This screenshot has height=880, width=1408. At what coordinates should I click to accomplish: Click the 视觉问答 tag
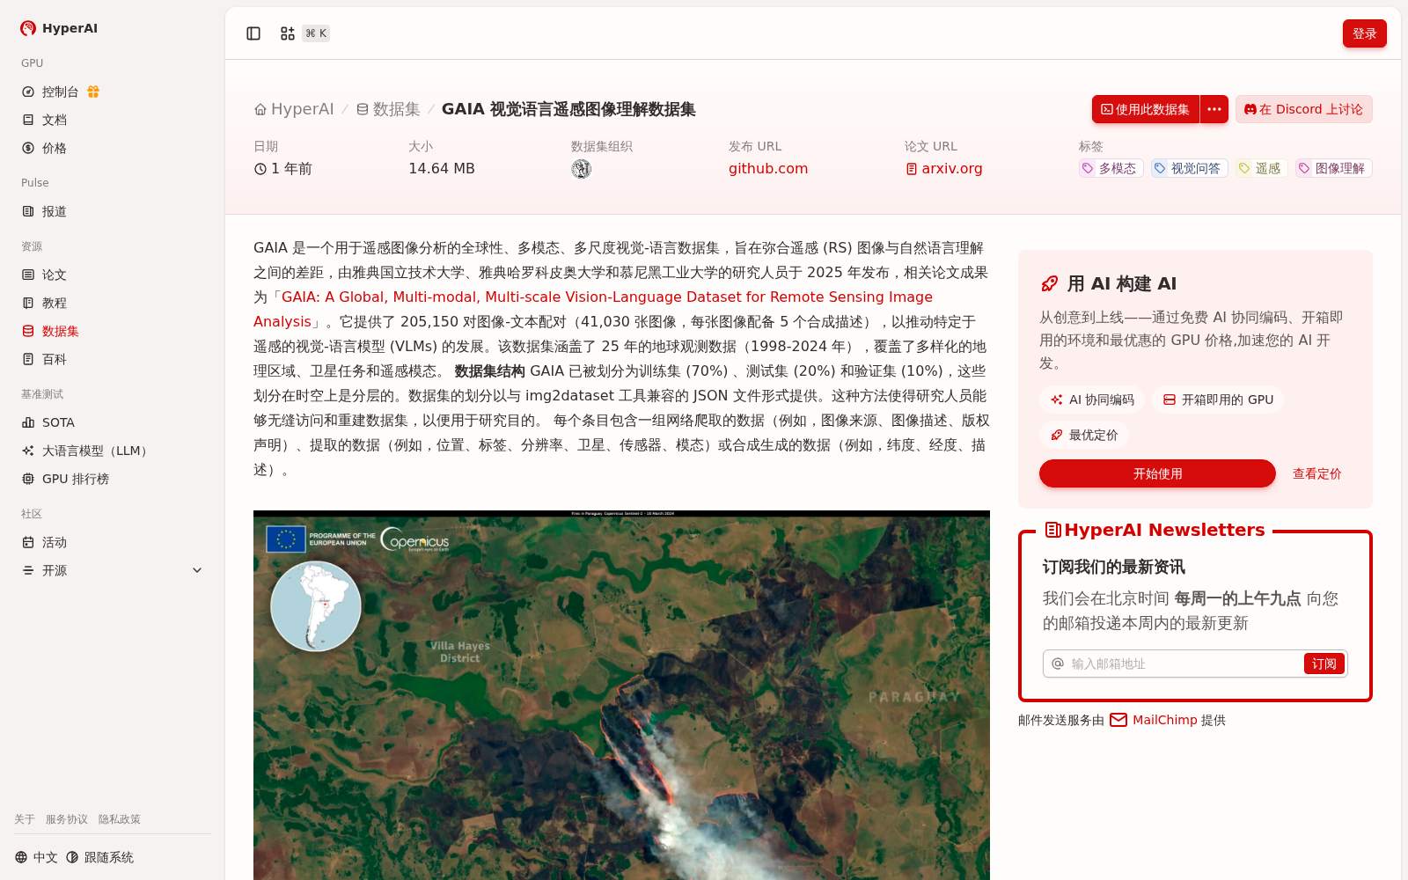point(1189,168)
